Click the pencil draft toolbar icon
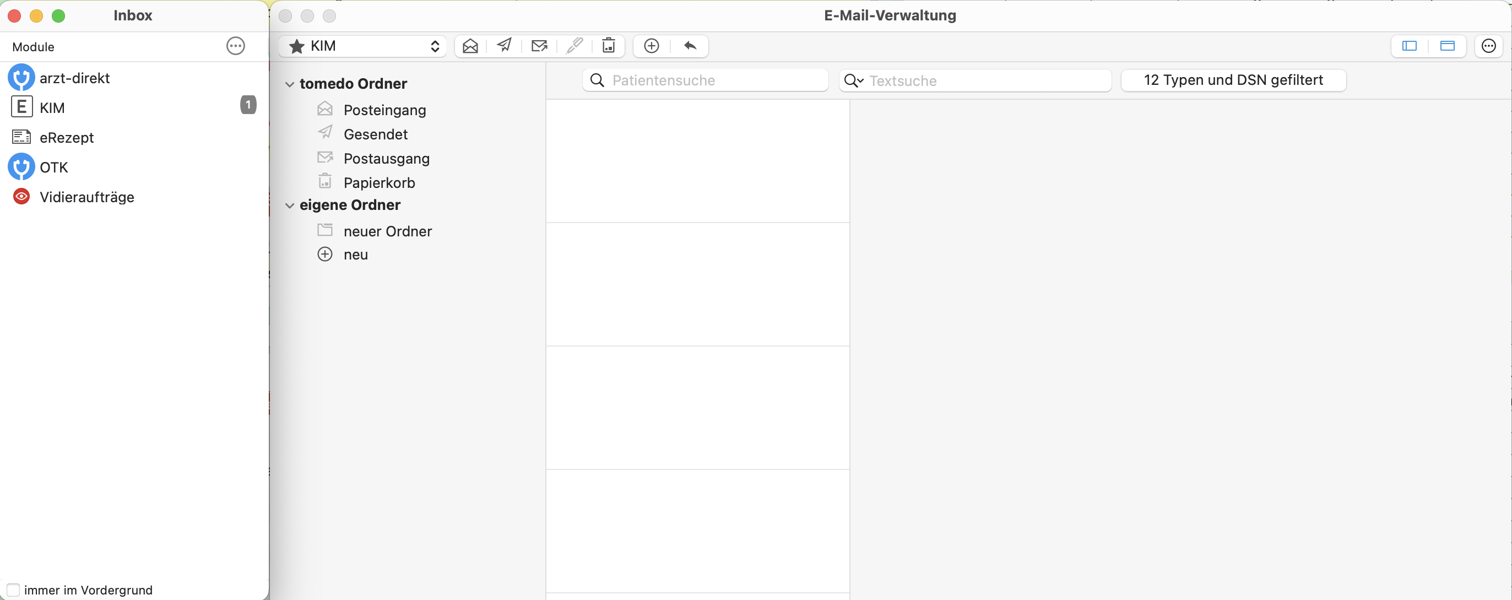The height and width of the screenshot is (600, 1512). pyautogui.click(x=575, y=45)
